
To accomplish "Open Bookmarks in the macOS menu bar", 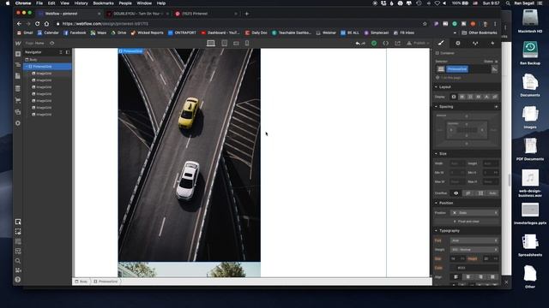I will (x=103, y=3).
